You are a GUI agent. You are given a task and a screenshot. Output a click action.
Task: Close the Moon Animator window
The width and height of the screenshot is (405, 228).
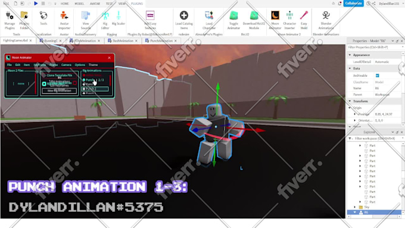click(x=109, y=58)
